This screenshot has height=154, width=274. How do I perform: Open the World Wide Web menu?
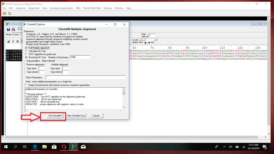point(92,8)
